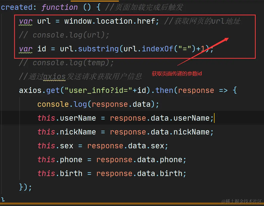This screenshot has width=264, height=206.
Task: Click 'window.location.href' in the url declaration
Action: (x=110, y=21)
